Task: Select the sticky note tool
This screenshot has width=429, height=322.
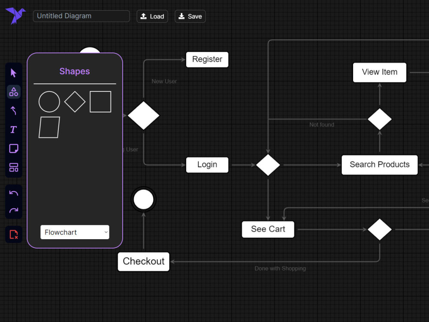Action: pos(13,149)
